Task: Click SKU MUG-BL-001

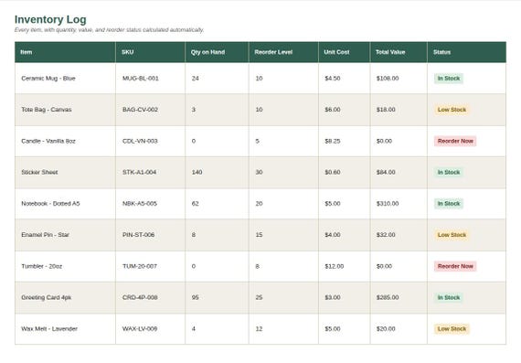Action: pyautogui.click(x=141, y=79)
